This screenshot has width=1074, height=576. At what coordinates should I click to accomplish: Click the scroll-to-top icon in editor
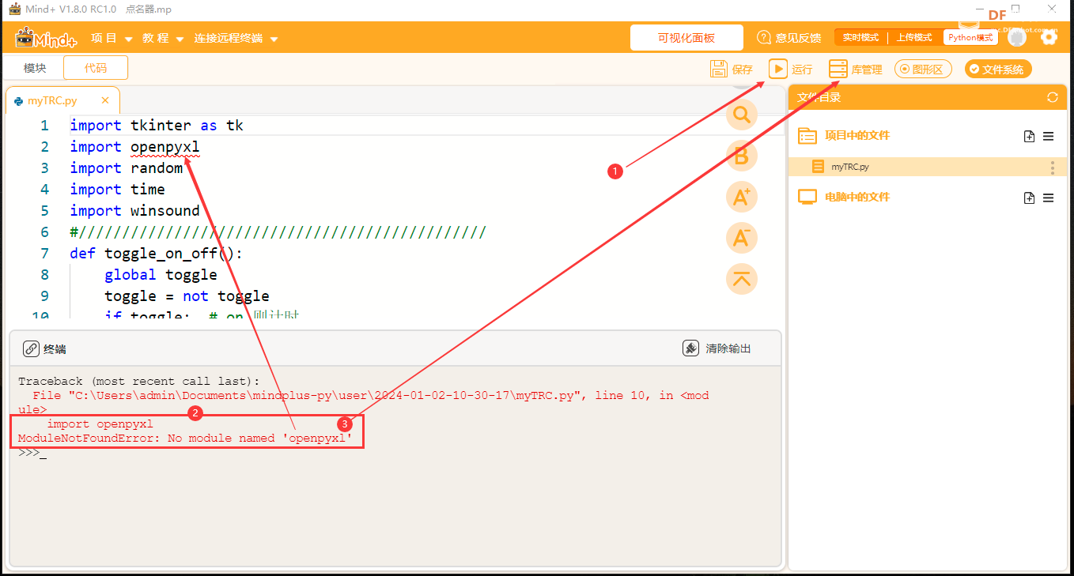point(741,279)
